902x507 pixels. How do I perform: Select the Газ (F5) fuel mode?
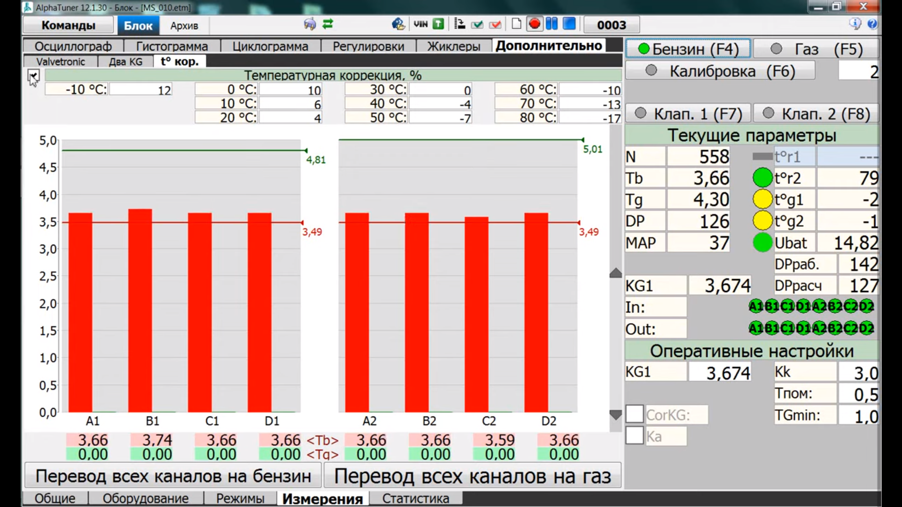(x=816, y=49)
